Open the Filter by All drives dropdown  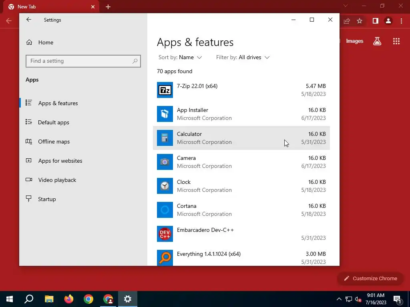pyautogui.click(x=243, y=58)
